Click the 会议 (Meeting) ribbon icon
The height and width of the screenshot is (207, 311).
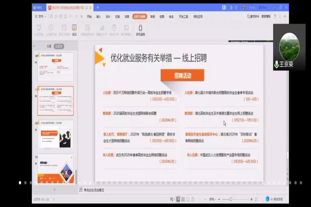[74, 30]
